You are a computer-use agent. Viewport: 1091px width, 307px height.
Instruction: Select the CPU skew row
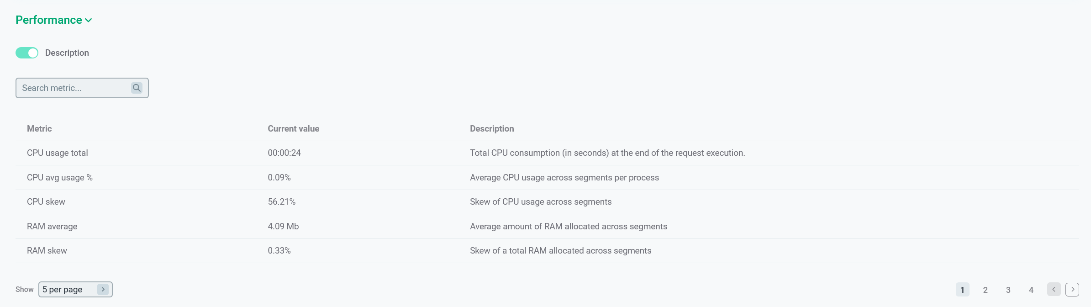pos(46,201)
